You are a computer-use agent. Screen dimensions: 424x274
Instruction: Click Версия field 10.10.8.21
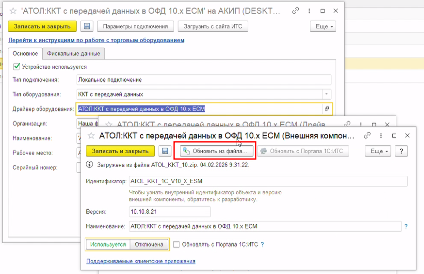(x=170, y=211)
